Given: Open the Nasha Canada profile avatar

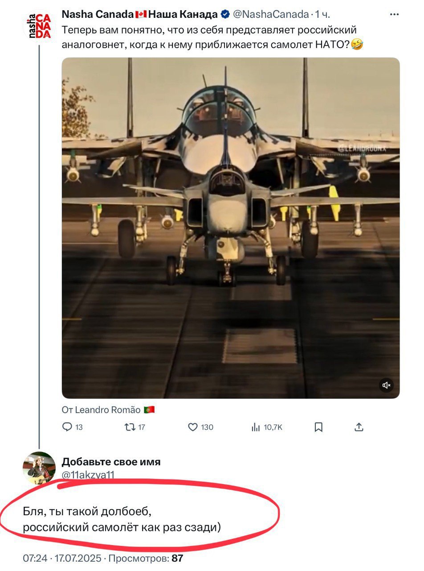Looking at the screenshot, I should click(38, 26).
